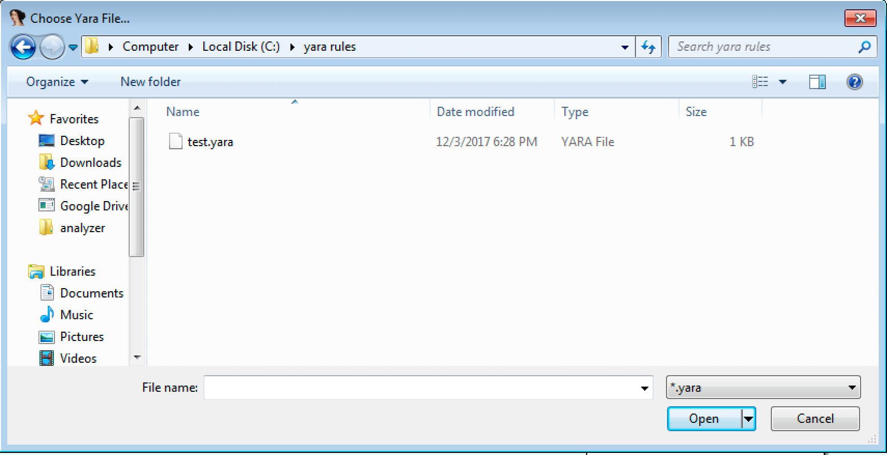Viewport: 887px width, 455px height.
Task: Click inside the File name text field
Action: tap(420, 388)
